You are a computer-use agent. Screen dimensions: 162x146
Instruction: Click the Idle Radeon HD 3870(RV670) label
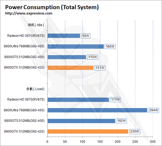pyautogui.click(x=26, y=36)
